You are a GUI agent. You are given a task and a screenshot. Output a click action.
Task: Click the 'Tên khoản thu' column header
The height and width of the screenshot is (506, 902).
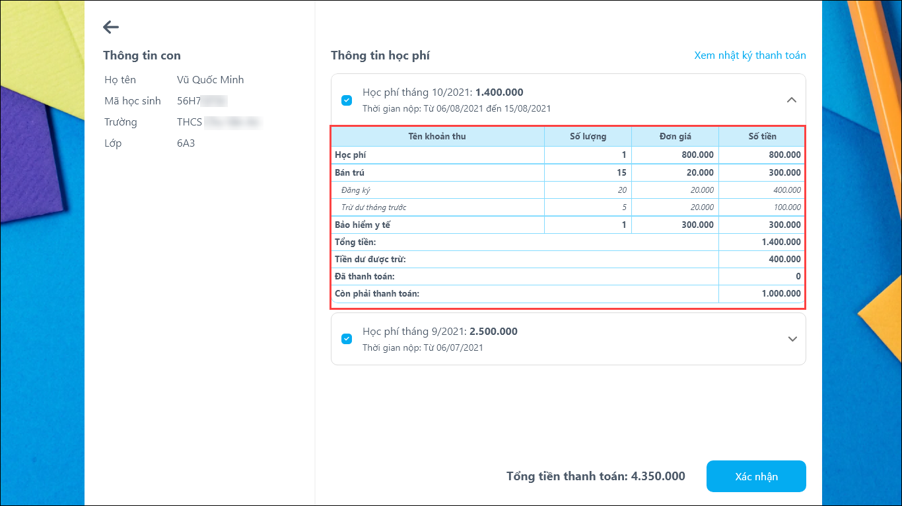coord(437,137)
